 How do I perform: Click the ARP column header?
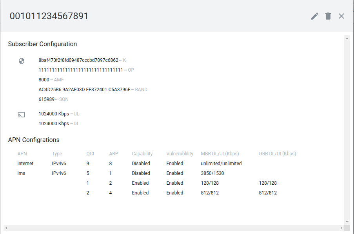click(114, 154)
